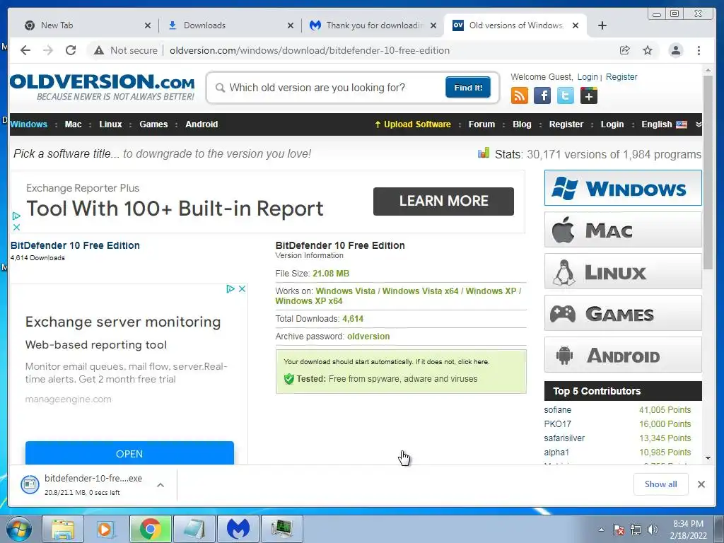This screenshot has height=543, width=724.
Task: Click the browser forward arrow
Action: [x=48, y=50]
